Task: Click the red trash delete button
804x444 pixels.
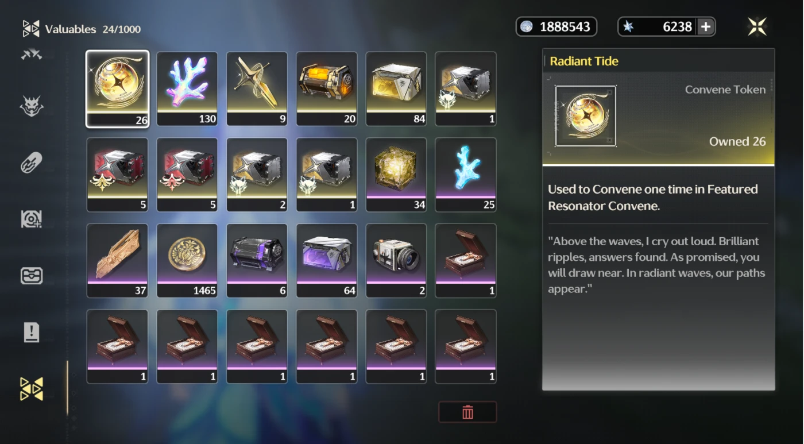Action: pyautogui.click(x=467, y=412)
